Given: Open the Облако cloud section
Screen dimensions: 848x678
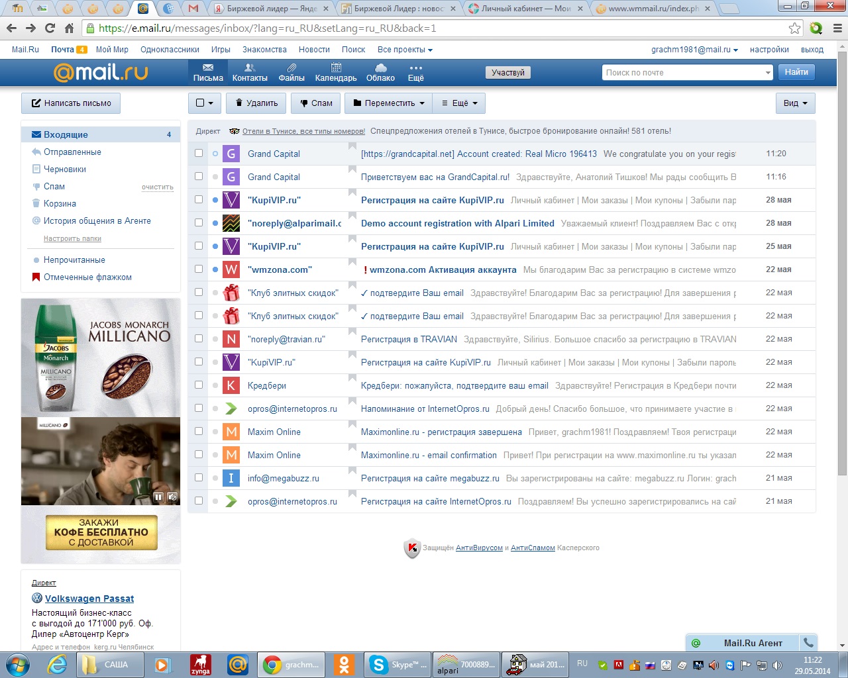Looking at the screenshot, I should point(380,73).
